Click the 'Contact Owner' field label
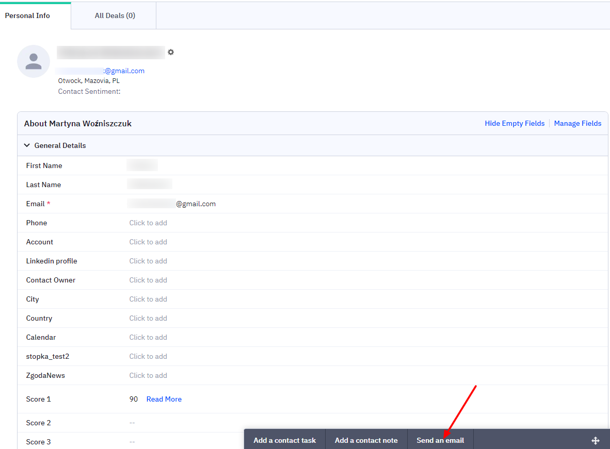The height and width of the screenshot is (449, 610). 51,280
